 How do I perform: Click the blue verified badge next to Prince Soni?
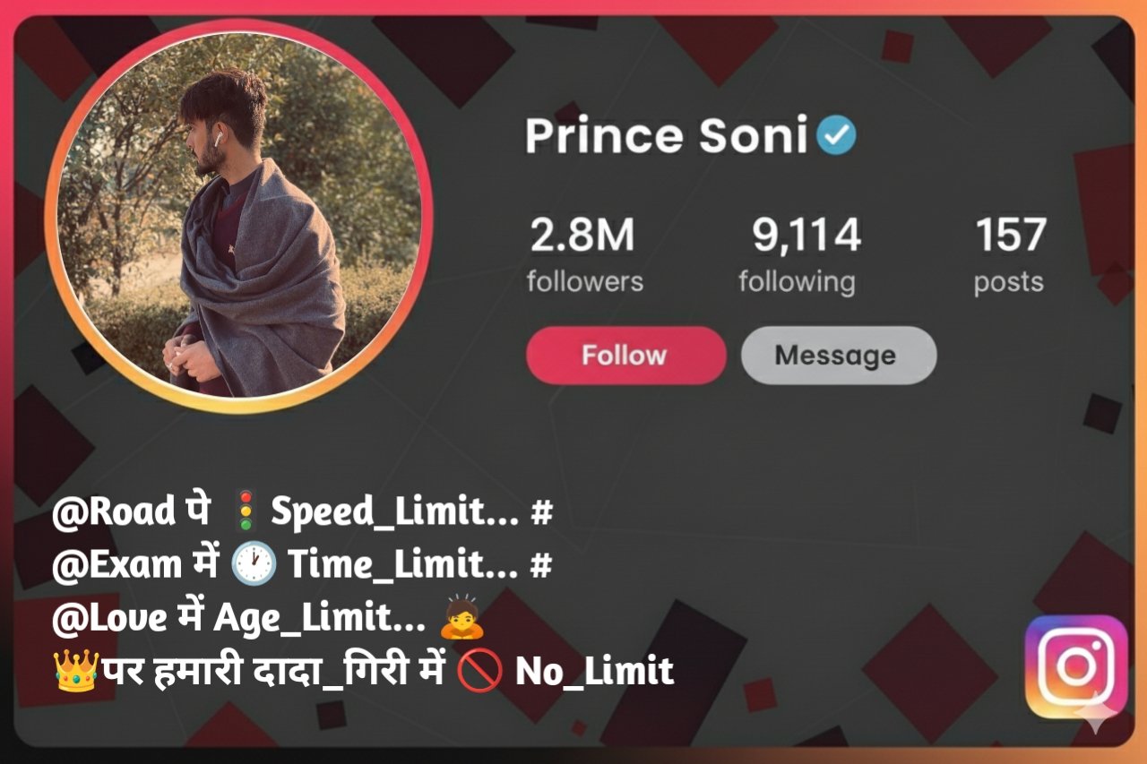[837, 134]
